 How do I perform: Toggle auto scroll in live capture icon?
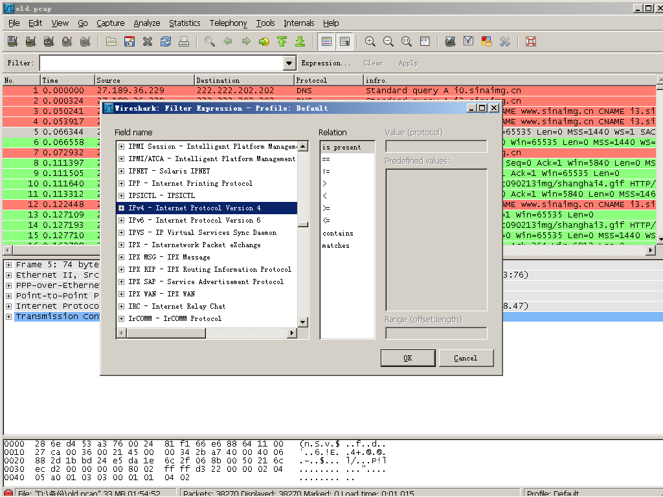coord(344,41)
